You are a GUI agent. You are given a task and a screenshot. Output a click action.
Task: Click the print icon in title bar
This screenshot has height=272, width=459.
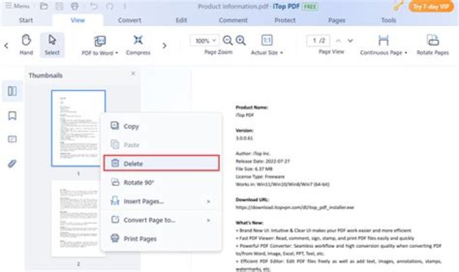pyautogui.click(x=75, y=6)
